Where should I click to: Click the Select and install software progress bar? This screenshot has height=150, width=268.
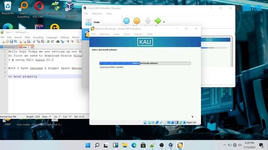click(x=145, y=63)
